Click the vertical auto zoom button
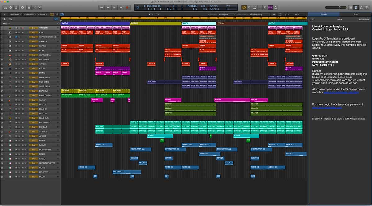 pyautogui.click(x=280, y=15)
